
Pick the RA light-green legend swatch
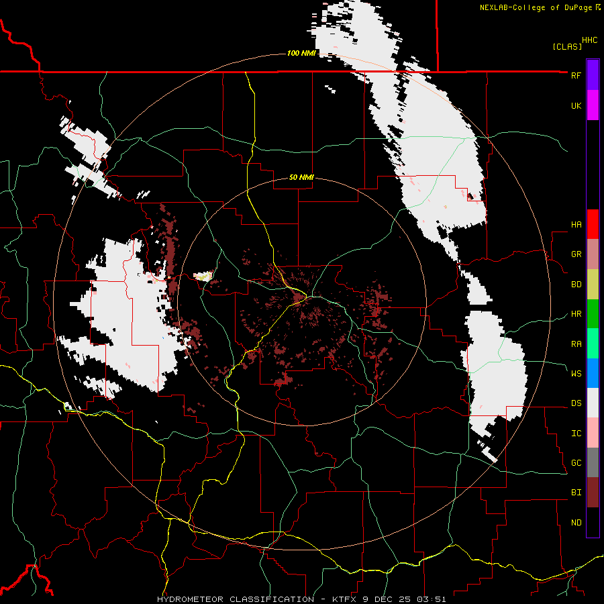(593, 344)
